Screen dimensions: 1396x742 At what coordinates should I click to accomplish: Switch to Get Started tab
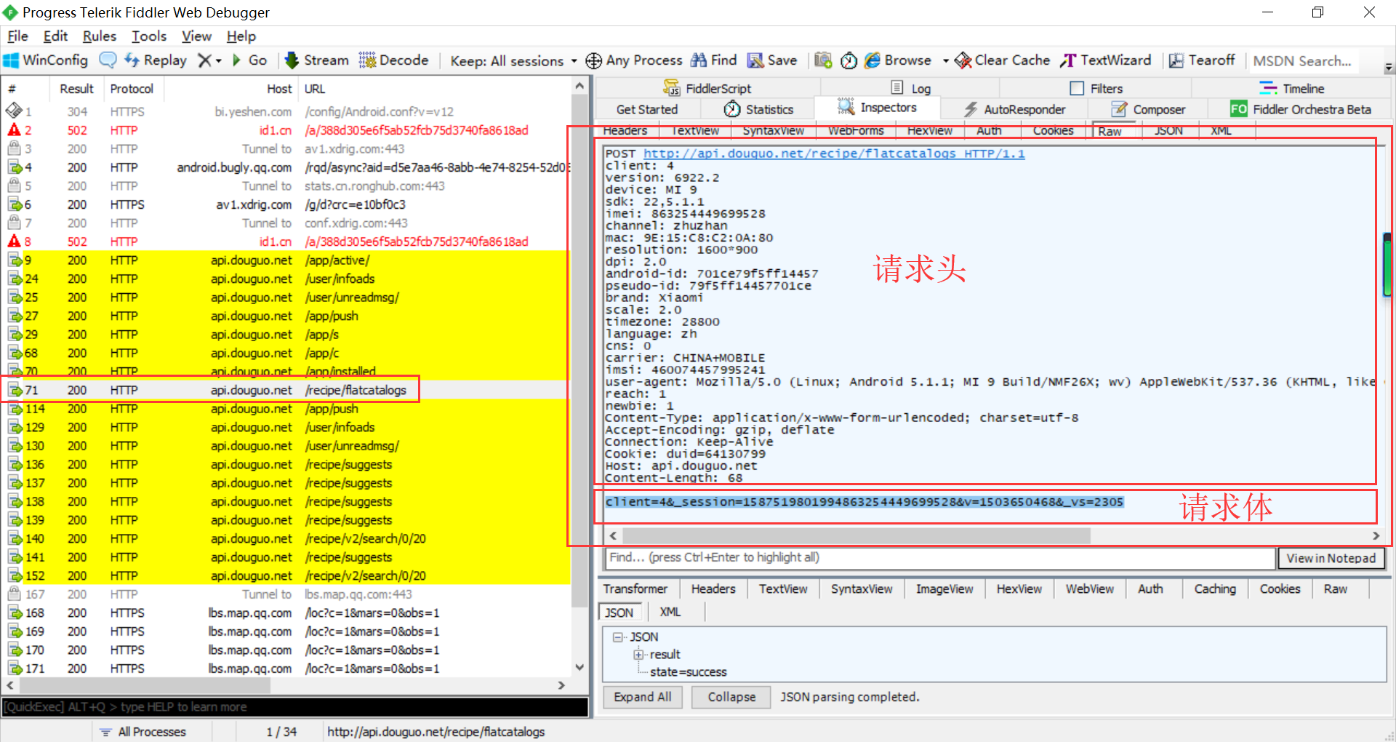pyautogui.click(x=647, y=109)
